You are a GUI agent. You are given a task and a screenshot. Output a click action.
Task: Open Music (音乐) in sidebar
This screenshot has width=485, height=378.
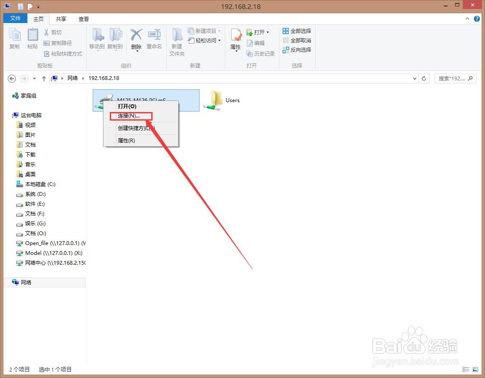pos(26,164)
